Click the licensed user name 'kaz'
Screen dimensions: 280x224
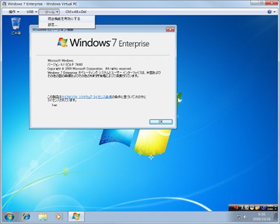[55, 105]
